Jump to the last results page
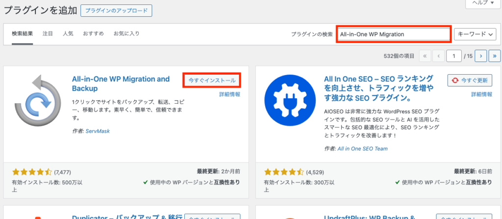Screen dimensions: 502x219 (494, 56)
